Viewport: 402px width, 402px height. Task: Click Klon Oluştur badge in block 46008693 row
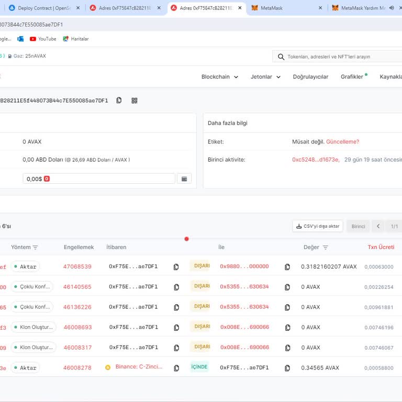pos(33,327)
